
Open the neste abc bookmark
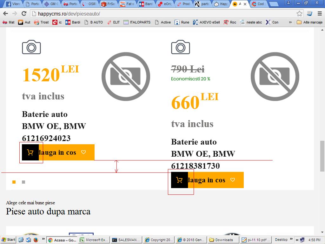click(251, 22)
